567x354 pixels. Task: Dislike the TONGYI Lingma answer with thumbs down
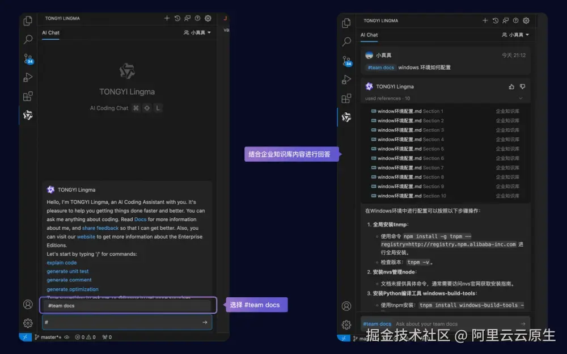523,86
